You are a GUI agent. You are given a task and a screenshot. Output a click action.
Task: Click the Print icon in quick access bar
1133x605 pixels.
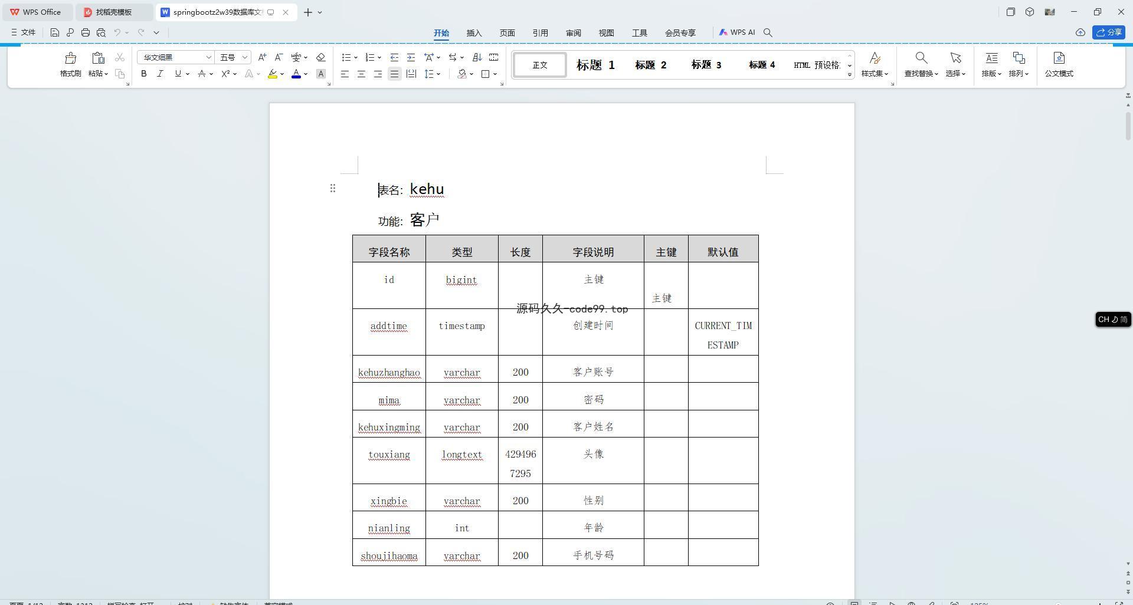pos(86,32)
